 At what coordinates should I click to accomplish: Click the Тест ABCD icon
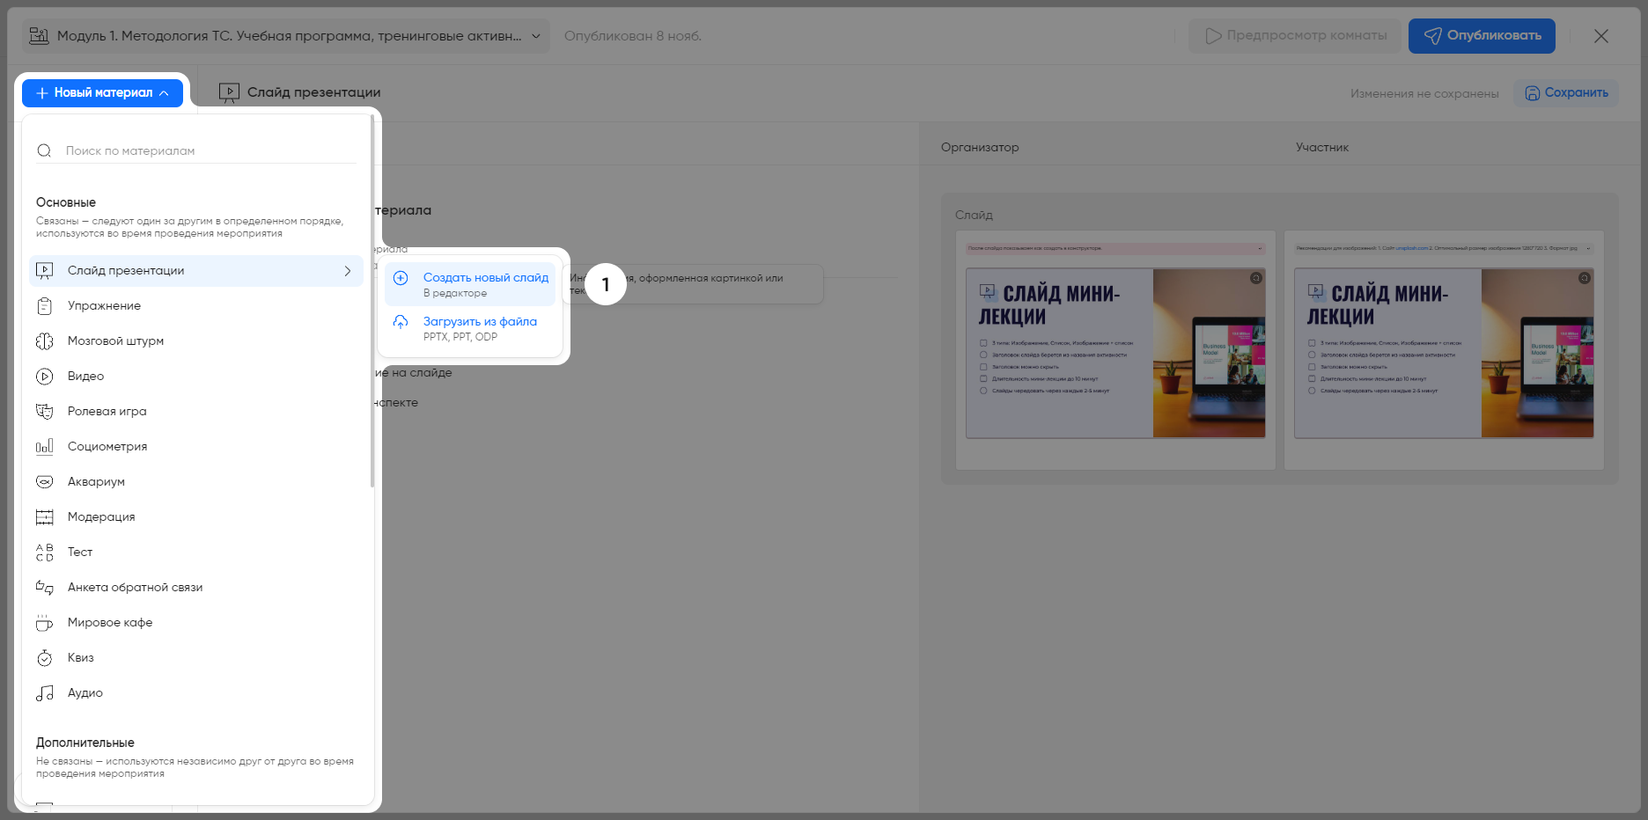coord(45,553)
